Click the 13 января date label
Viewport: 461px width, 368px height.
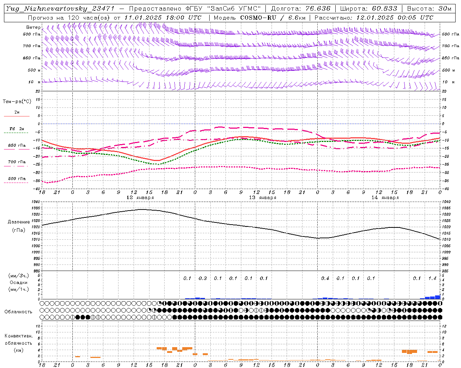[x=263, y=198]
